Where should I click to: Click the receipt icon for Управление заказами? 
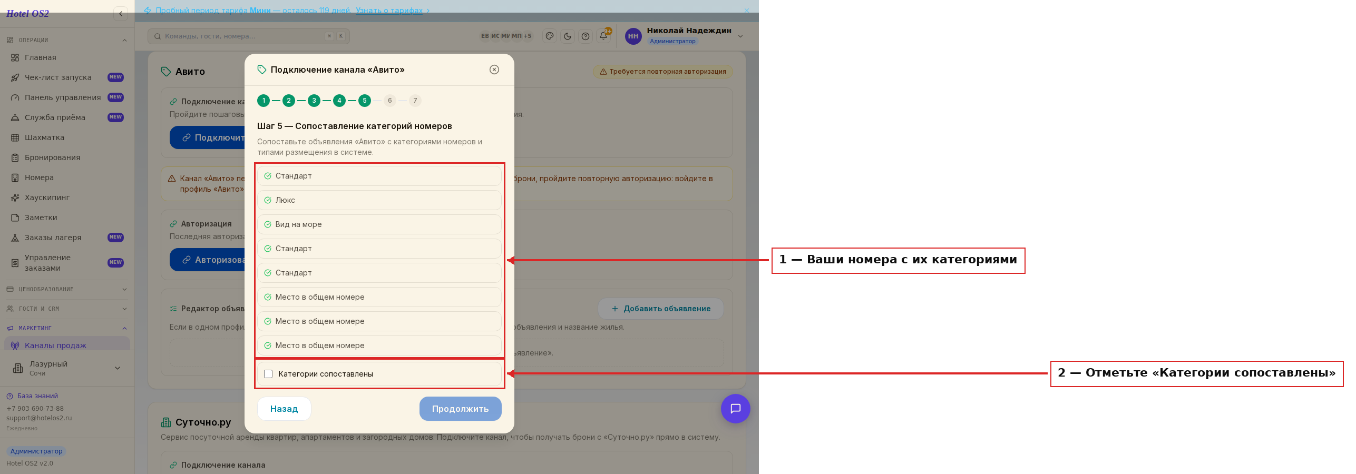[x=15, y=263]
